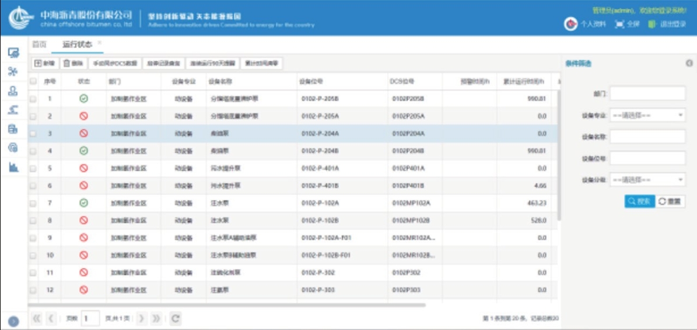The image size is (697, 330).
Task: Click the logout (退出登录) icon in header
Action: 652,24
